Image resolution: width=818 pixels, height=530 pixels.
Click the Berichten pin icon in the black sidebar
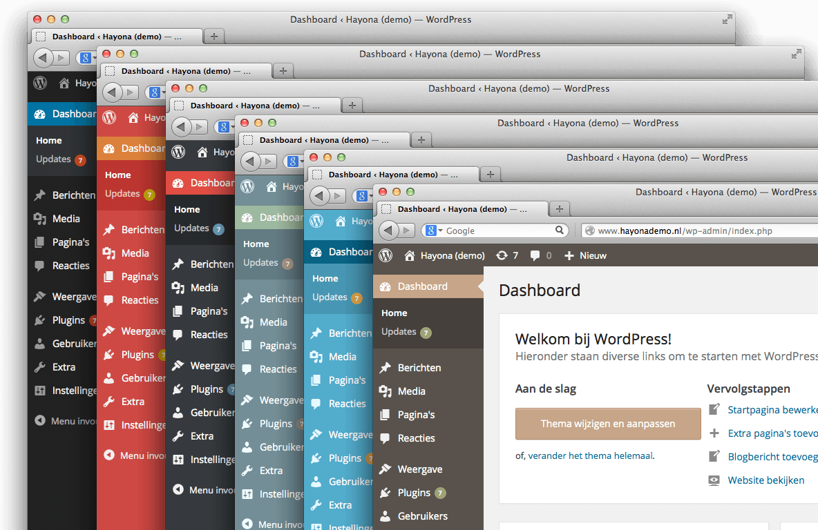(x=40, y=195)
